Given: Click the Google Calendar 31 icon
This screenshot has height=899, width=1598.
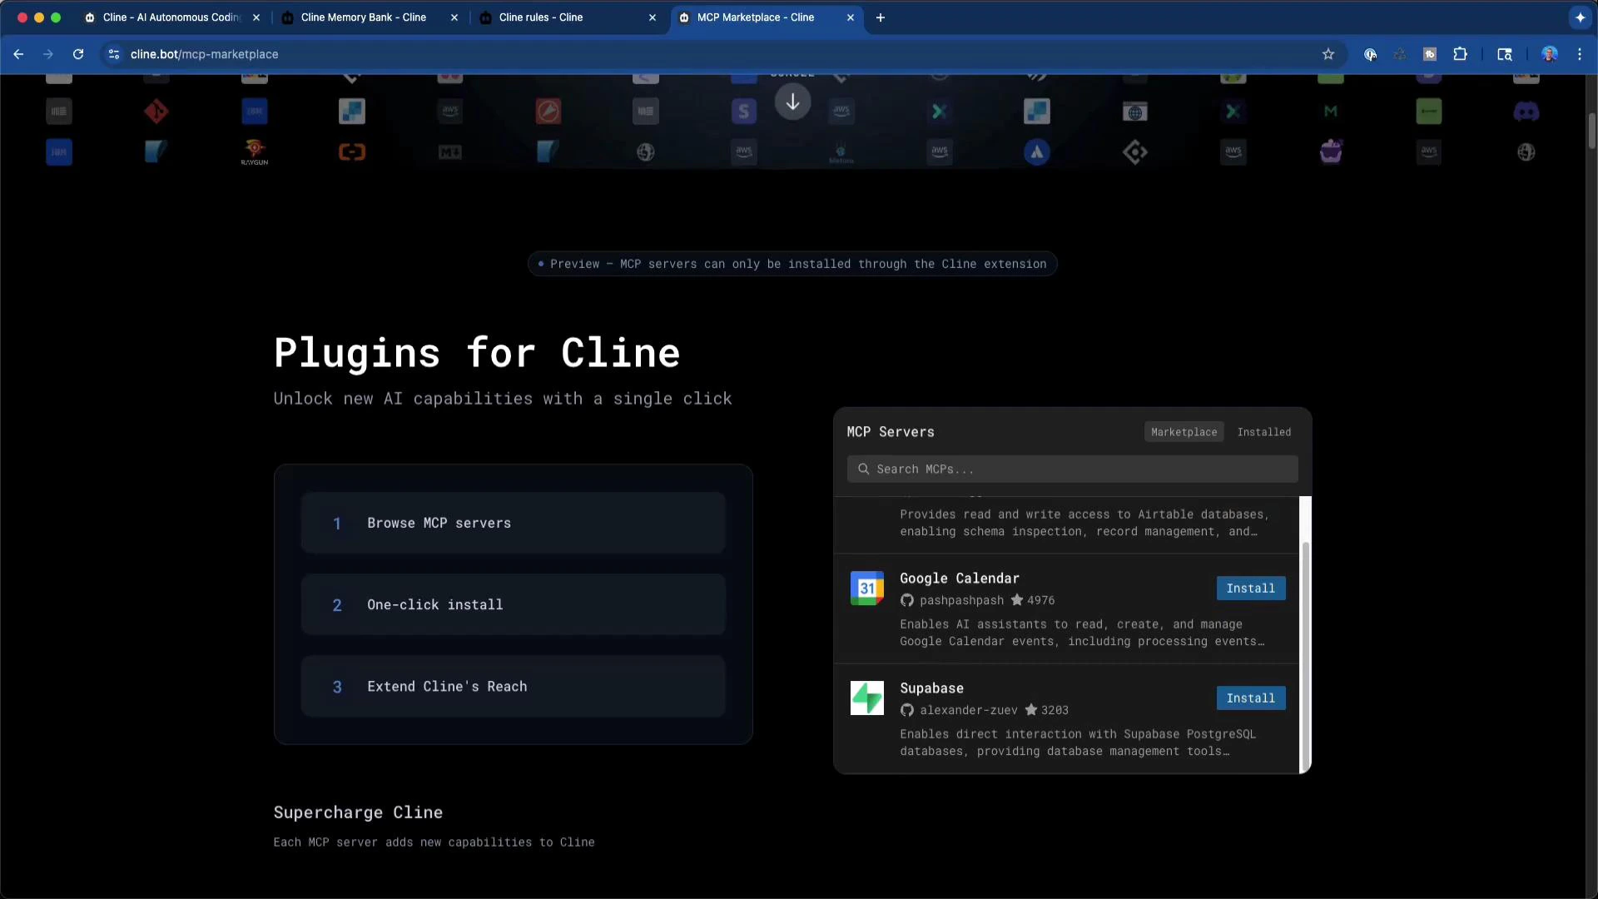Looking at the screenshot, I should click(x=866, y=588).
